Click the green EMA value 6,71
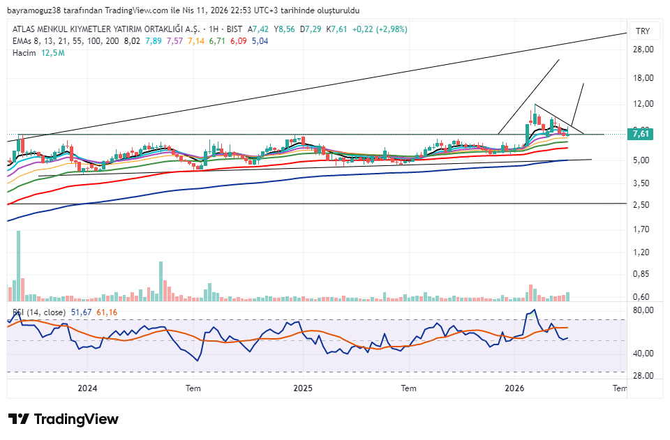Image resolution: width=670 pixels, height=440 pixels. tap(217, 41)
